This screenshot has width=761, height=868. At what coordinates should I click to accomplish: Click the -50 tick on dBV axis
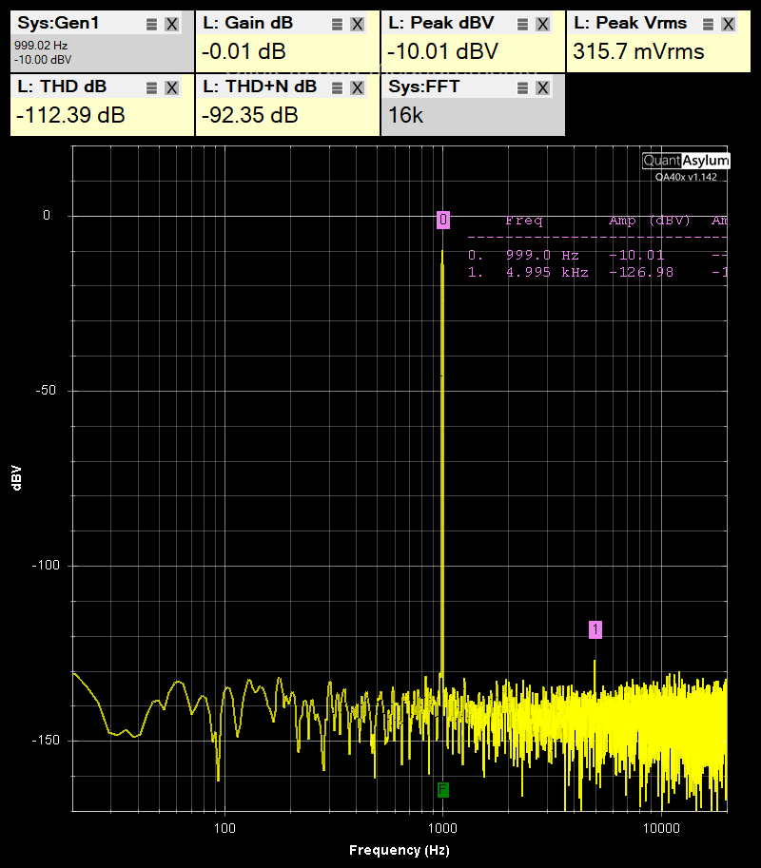tap(46, 391)
